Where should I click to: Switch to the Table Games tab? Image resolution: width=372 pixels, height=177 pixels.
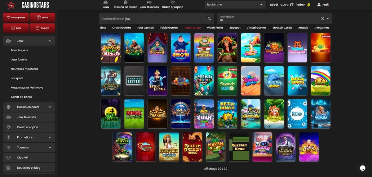[169, 28]
